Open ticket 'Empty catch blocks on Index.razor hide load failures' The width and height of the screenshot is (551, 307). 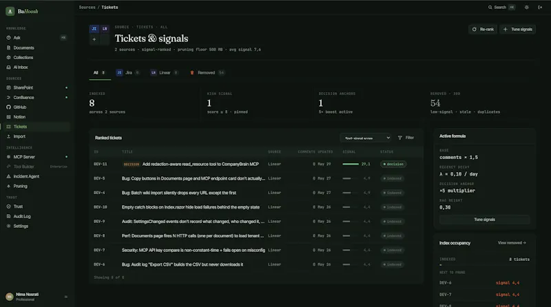191,207
